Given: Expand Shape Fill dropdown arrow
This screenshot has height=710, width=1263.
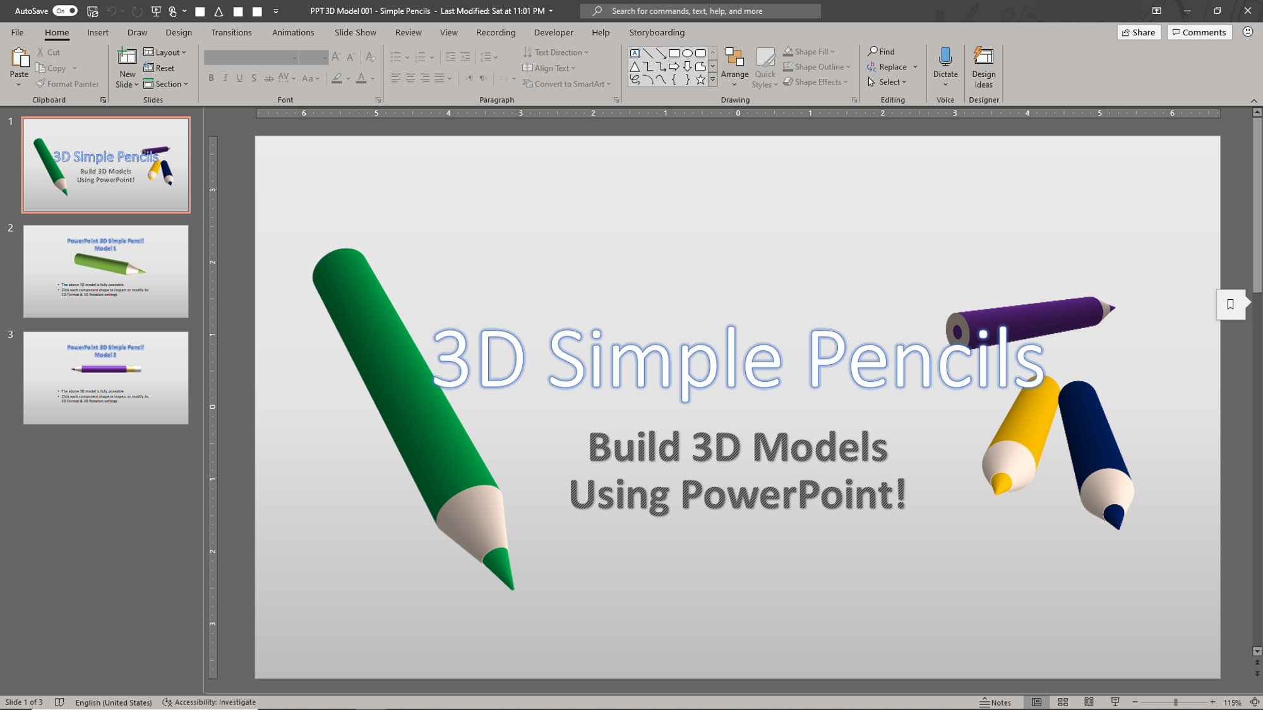Looking at the screenshot, I should pyautogui.click(x=832, y=52).
